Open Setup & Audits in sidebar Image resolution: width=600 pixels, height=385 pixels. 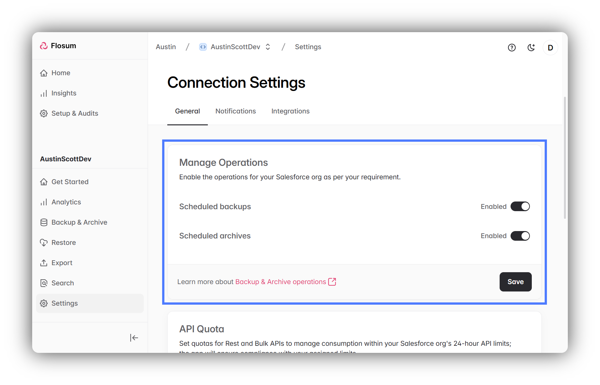point(75,113)
